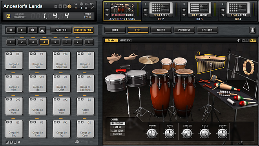This screenshot has height=146, width=259.
Task: Mute kit slot 4 Beat Agent
Action: (x=223, y=10)
